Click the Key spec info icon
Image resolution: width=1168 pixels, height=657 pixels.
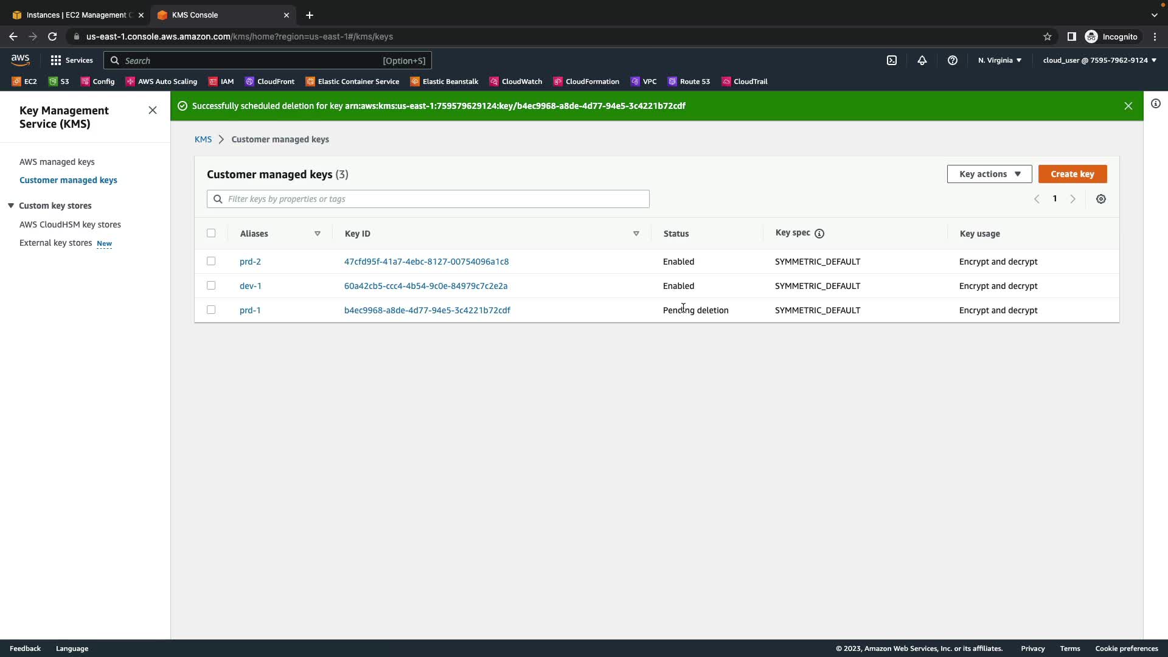tap(819, 234)
